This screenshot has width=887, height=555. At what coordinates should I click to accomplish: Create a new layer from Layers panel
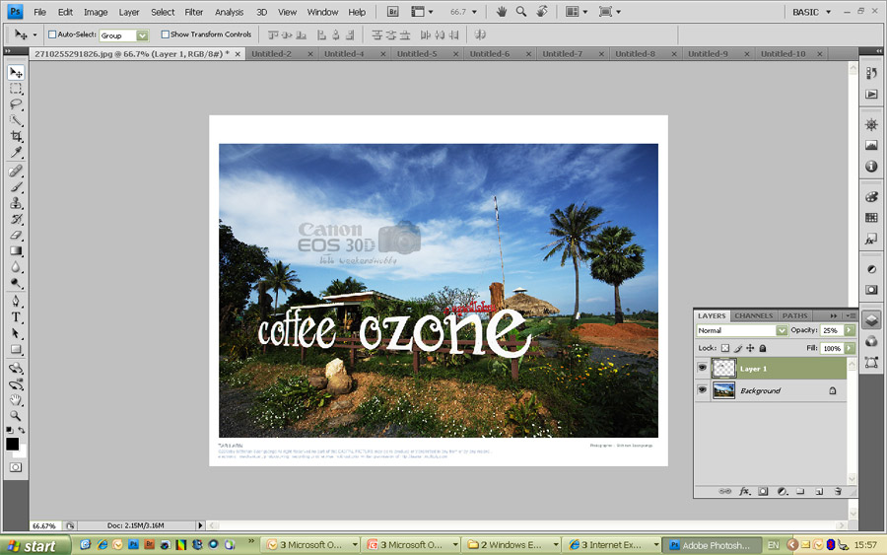(x=818, y=490)
